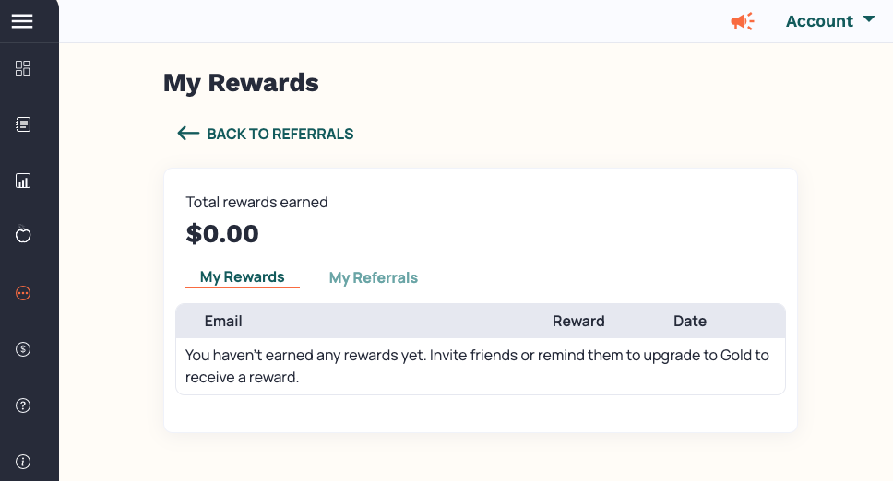Open the Account menu label
The height and width of the screenshot is (481, 893).
point(819,21)
